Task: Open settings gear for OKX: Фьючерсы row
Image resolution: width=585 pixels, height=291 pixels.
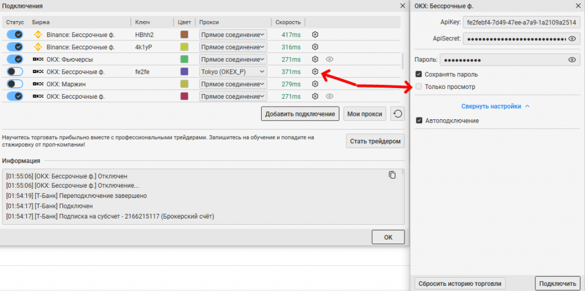Action: [315, 59]
